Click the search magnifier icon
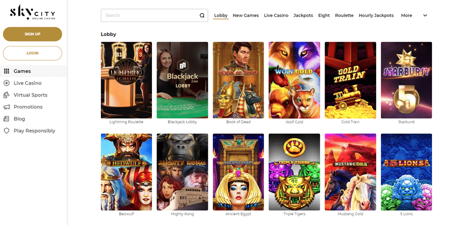The height and width of the screenshot is (225, 457). [x=202, y=15]
